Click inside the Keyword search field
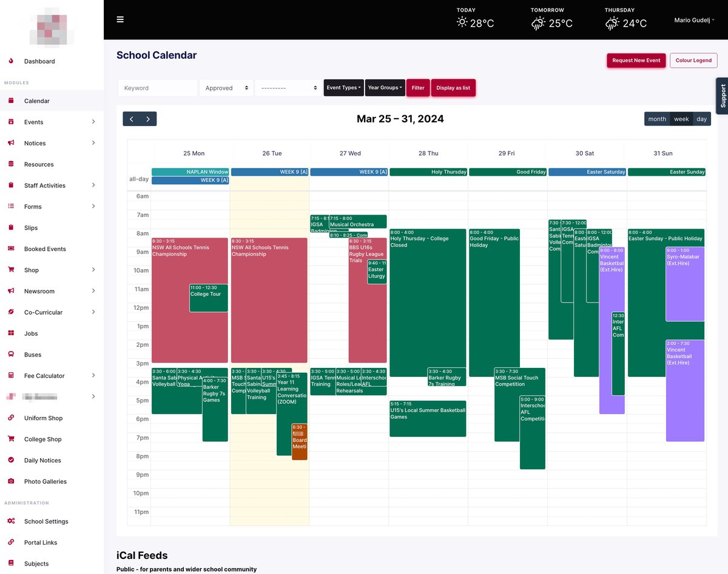This screenshot has width=728, height=574. point(157,88)
